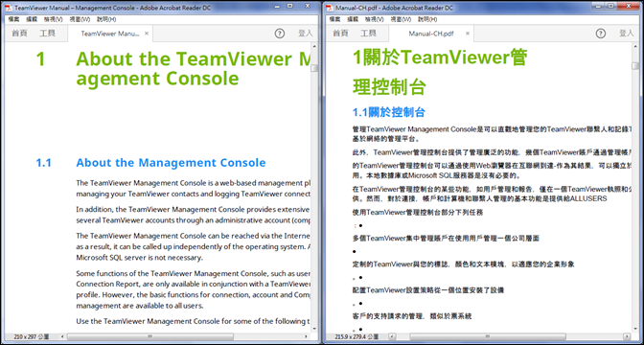This screenshot has height=345, width=644.
Task: Click the vertical scrollbar up arrow in the Manual-CH.pdf window
Action: 635,46
